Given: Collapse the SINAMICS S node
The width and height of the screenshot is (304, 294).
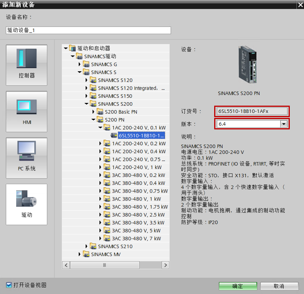Looking at the screenshot, I should tap(79, 72).
